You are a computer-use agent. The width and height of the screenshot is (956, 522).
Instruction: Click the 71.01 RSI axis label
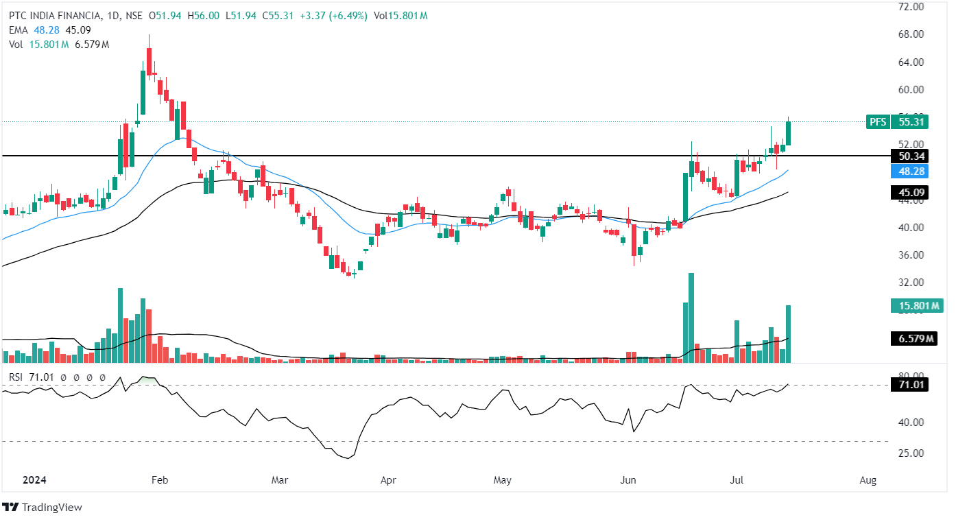[912, 385]
